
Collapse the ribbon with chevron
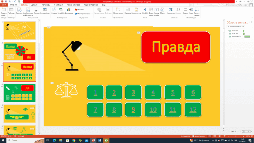252,18
